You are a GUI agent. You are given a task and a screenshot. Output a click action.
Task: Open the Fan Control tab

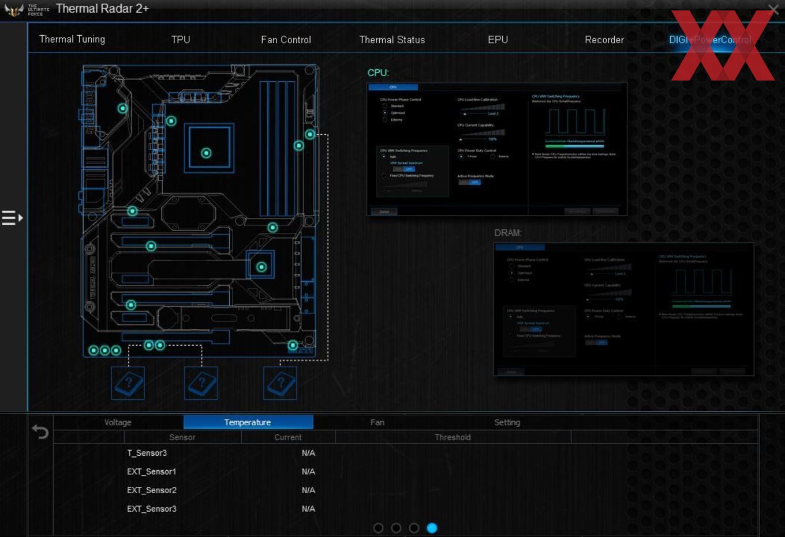(x=286, y=40)
